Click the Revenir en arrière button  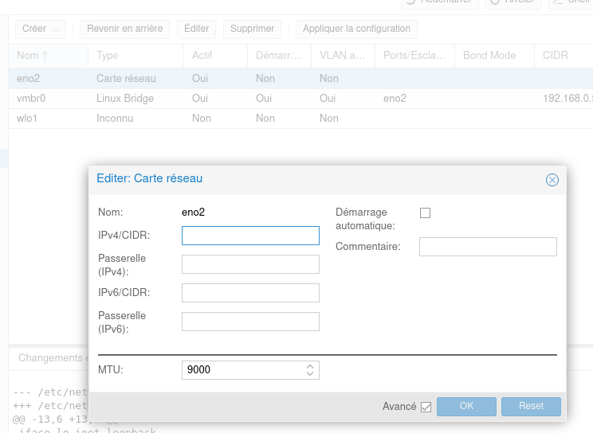click(x=124, y=29)
